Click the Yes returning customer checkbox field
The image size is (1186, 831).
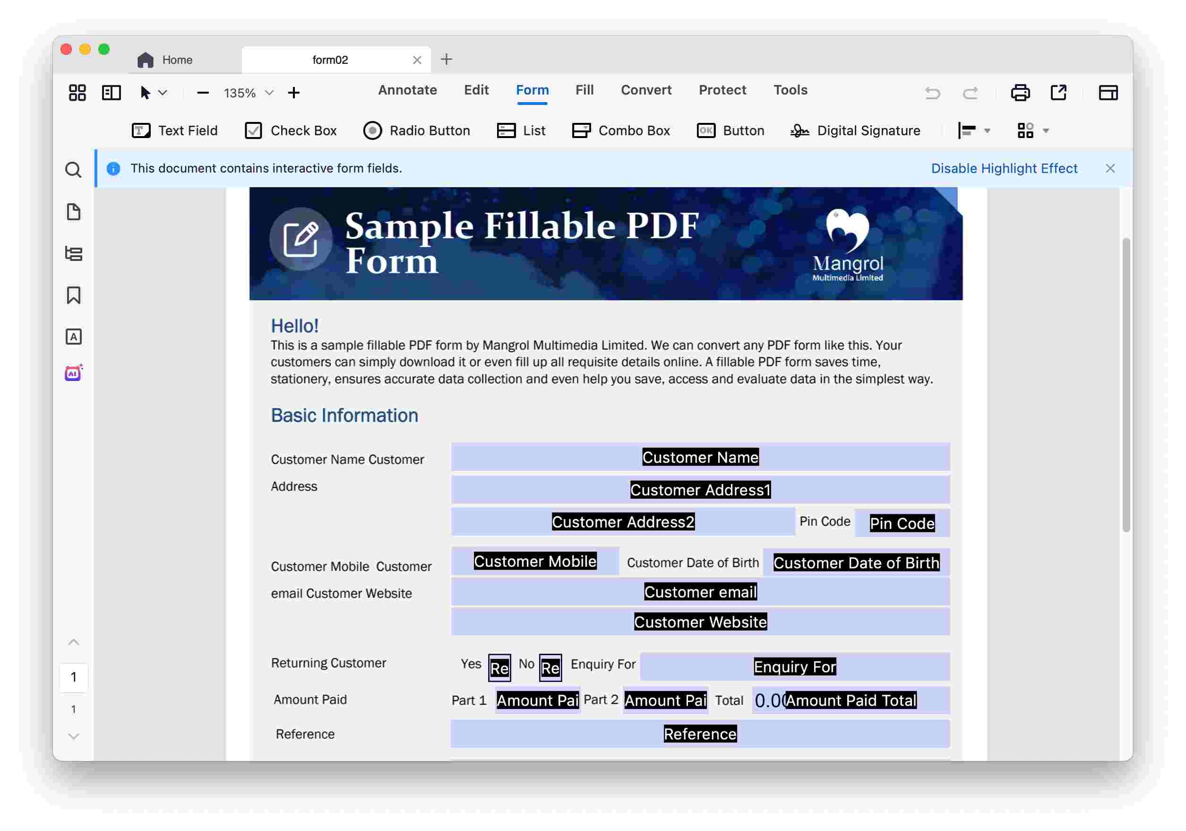[x=499, y=668]
